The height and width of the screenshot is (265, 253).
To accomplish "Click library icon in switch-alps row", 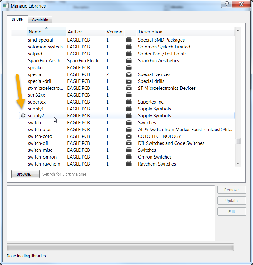I will pos(129,130).
